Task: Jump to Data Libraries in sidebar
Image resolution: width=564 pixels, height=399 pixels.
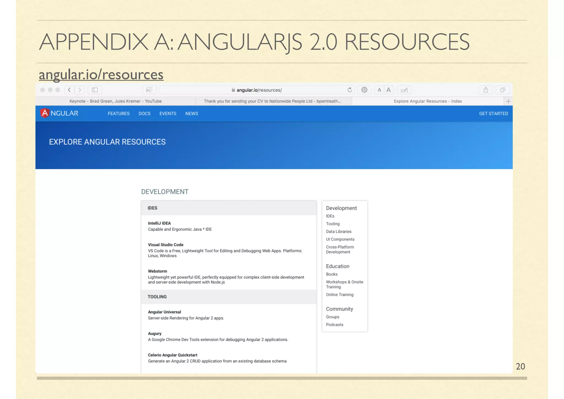Action: [x=338, y=231]
